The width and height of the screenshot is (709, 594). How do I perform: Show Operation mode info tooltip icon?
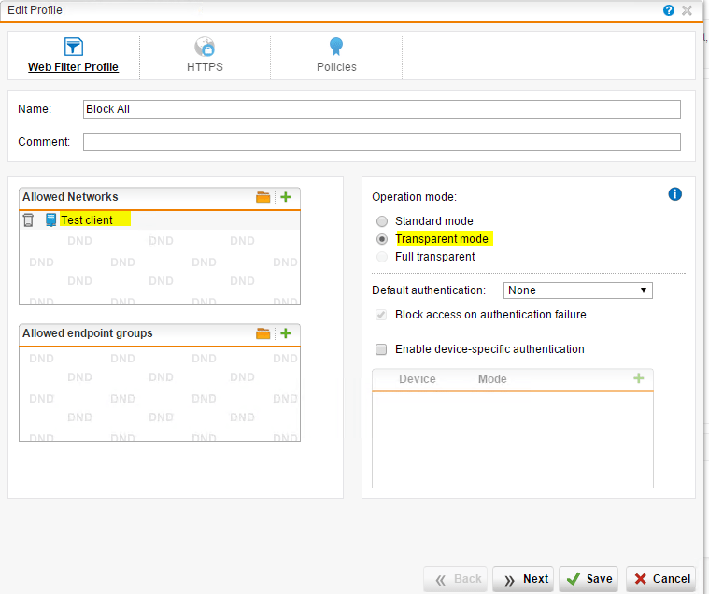674,194
